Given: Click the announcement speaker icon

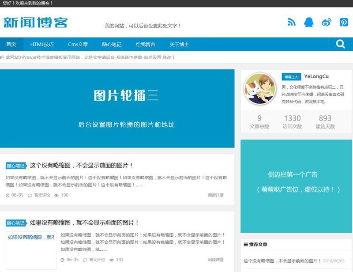Looking at the screenshot, I should 2,57.
